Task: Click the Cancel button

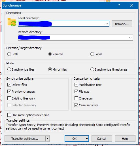Action: coord(102,139)
